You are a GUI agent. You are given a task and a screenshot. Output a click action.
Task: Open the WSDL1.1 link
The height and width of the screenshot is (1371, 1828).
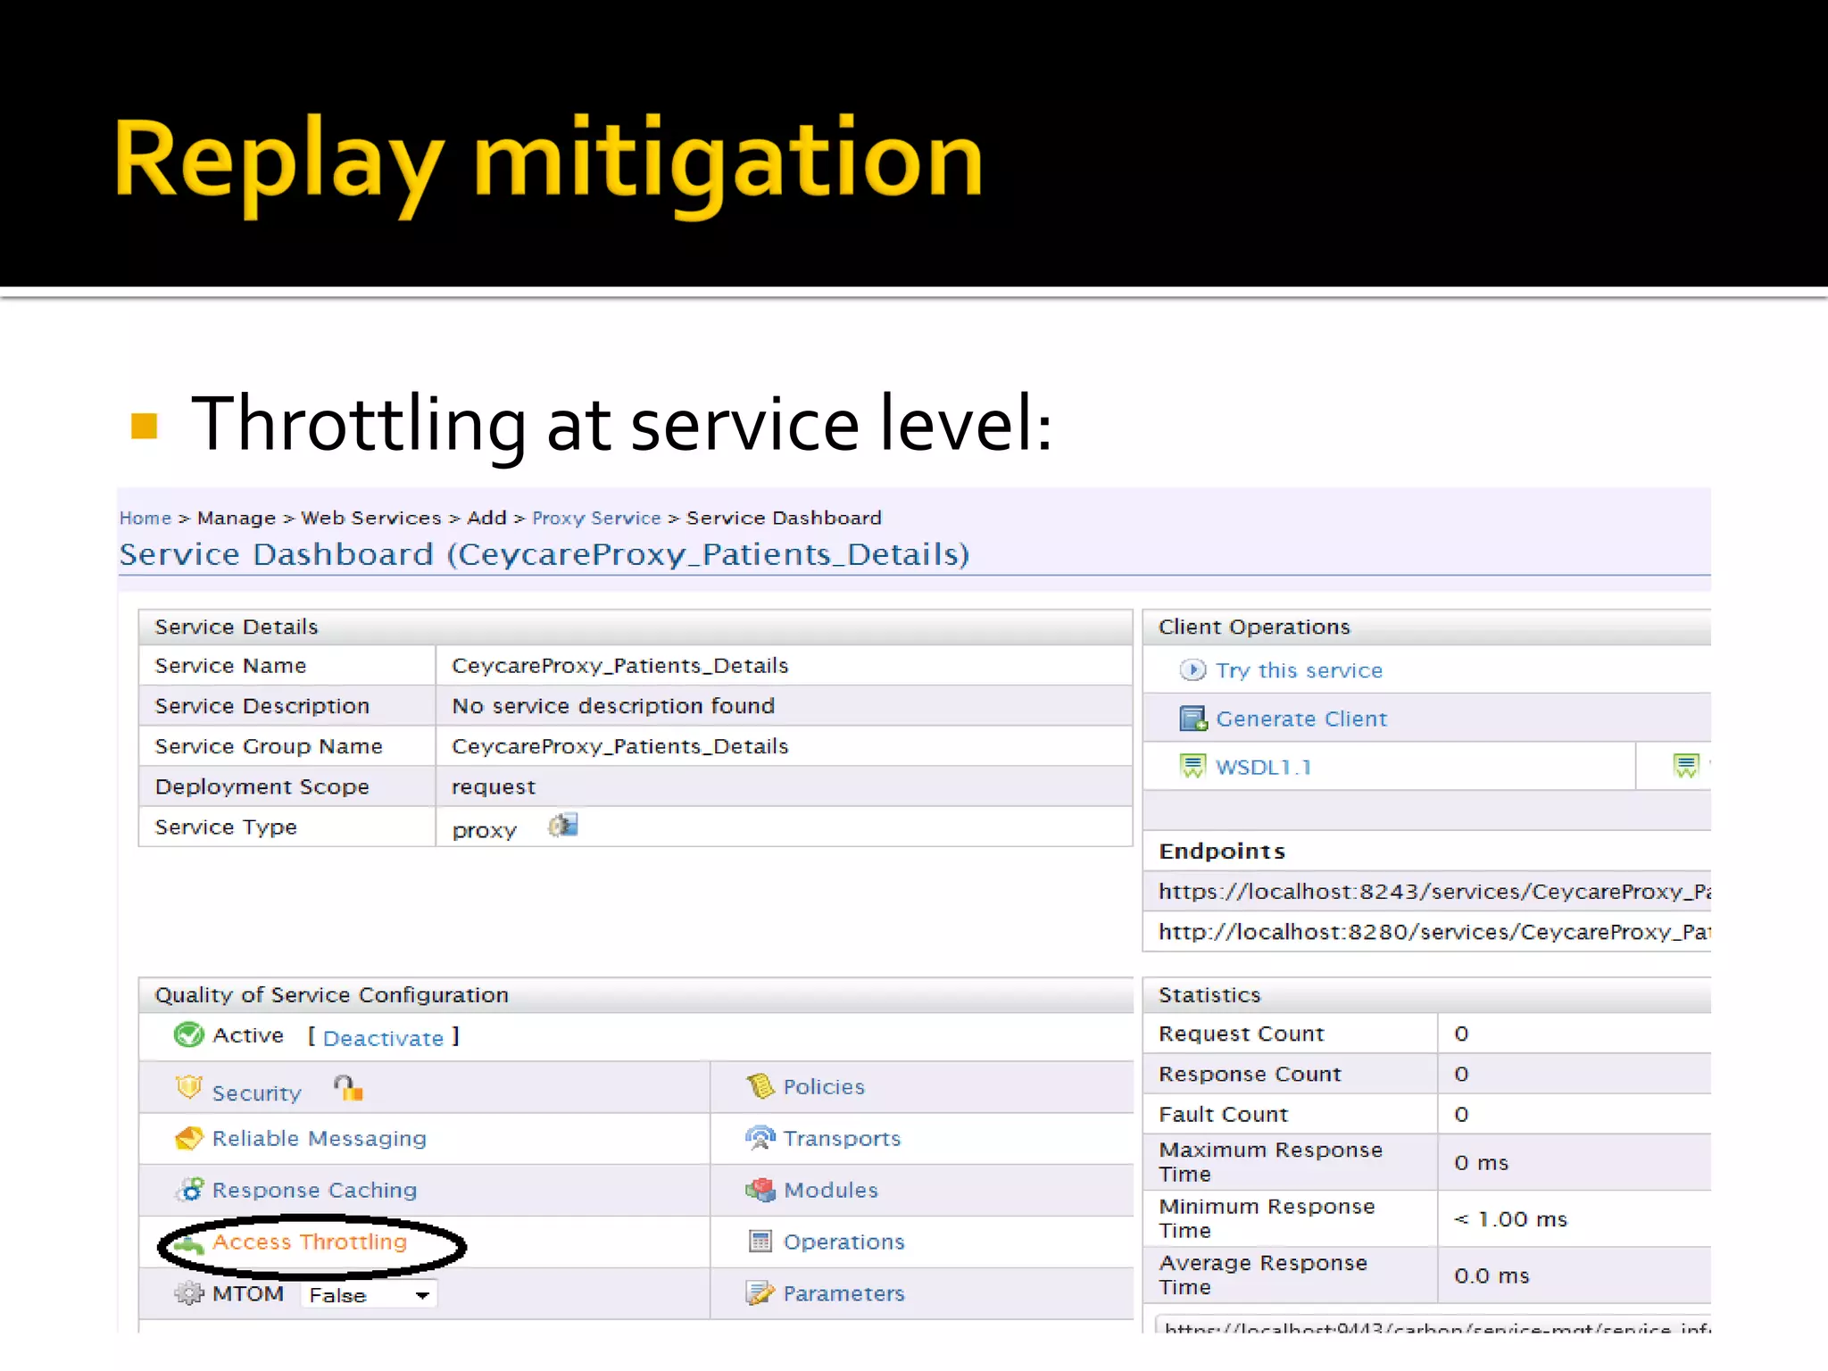tap(1264, 767)
